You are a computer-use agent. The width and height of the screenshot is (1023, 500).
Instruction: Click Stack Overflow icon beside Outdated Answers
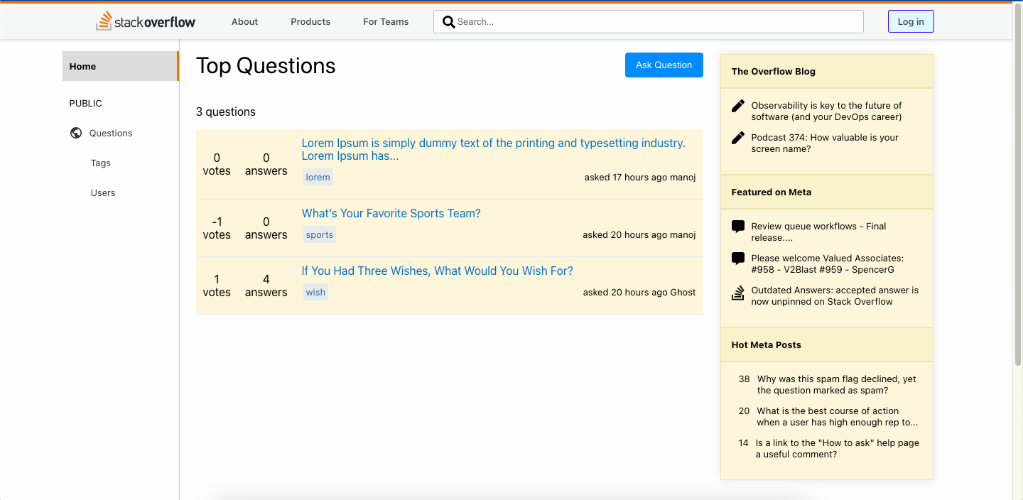(738, 293)
